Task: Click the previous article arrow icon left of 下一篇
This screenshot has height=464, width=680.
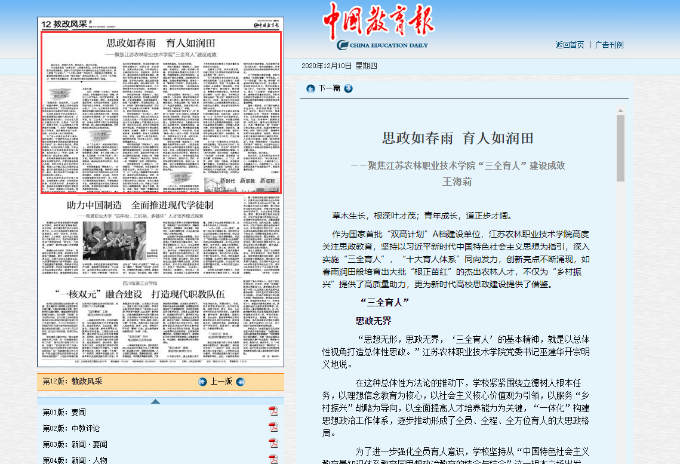Action: pos(310,88)
